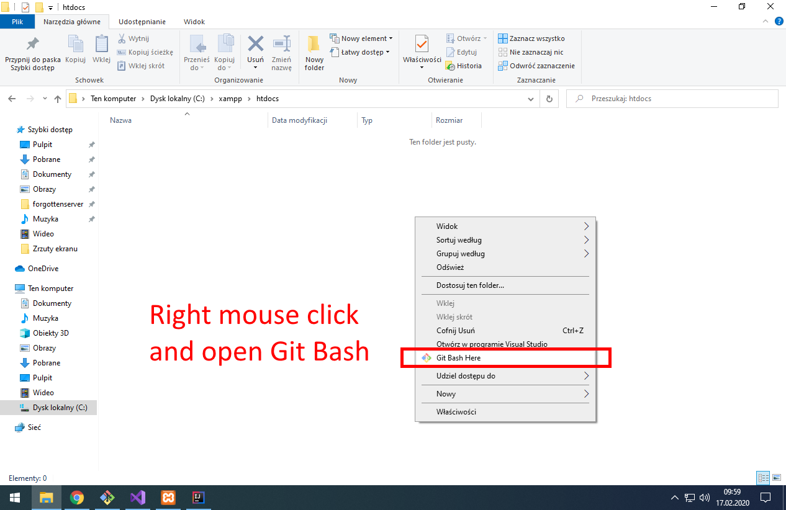This screenshot has height=510, width=786.
Task: Choose Git Bash Here from the context menu
Action: point(460,357)
